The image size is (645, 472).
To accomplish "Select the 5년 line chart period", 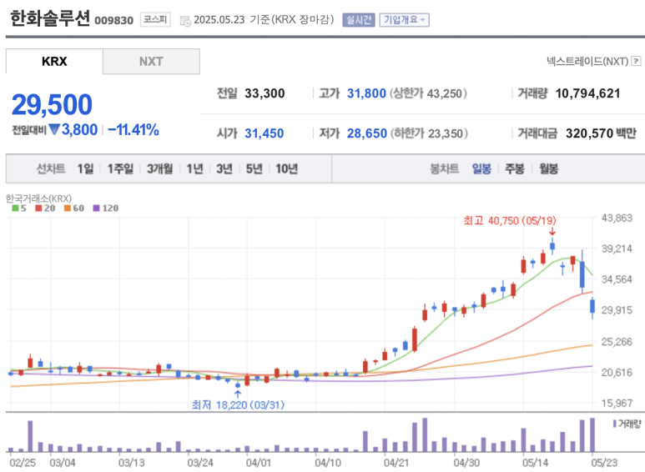I will [x=254, y=168].
